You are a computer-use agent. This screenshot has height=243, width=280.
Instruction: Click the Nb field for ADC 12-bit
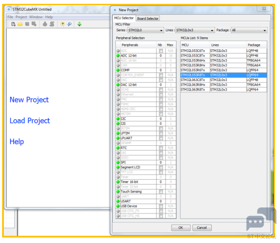coord(161,56)
